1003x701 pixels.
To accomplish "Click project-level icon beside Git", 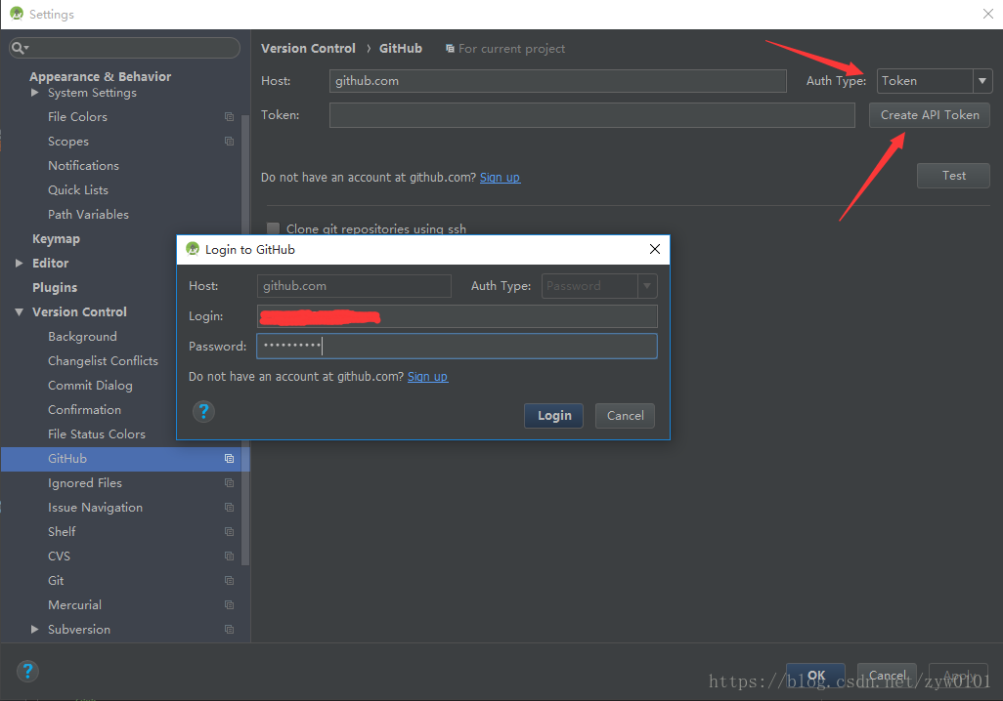I will click(x=229, y=580).
